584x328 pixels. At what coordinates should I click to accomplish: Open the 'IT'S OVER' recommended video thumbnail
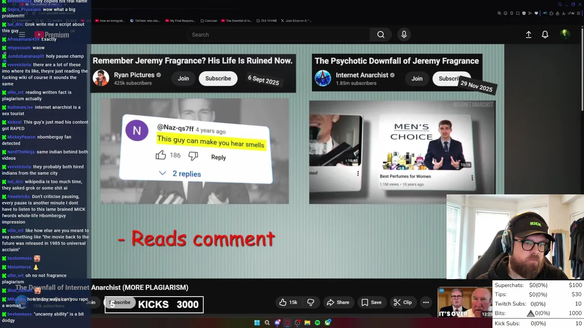464,302
